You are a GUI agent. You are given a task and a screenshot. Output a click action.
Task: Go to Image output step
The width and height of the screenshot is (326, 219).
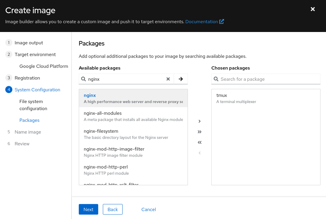coord(29,43)
